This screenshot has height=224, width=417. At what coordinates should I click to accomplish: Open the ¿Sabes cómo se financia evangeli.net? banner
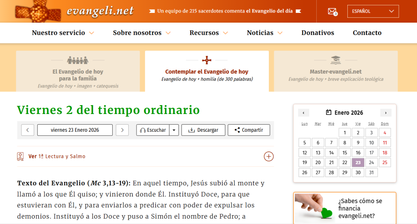(x=345, y=208)
